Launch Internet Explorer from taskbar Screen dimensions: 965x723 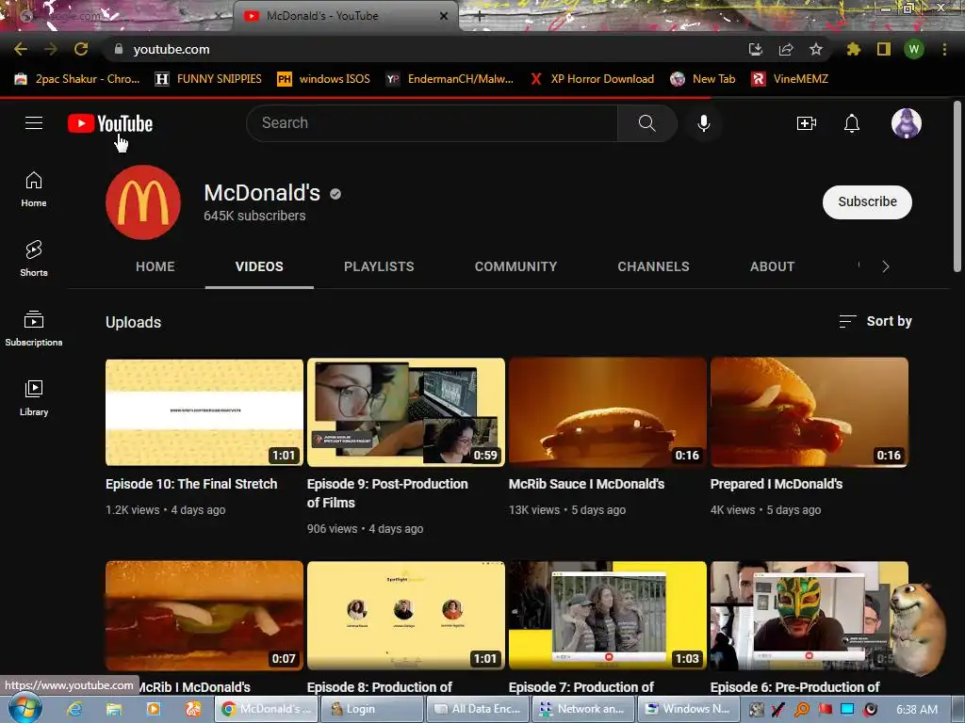point(74,710)
